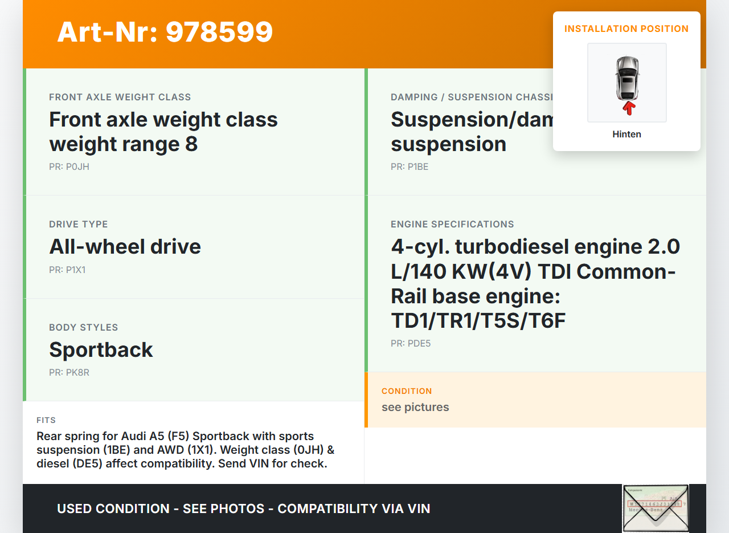Open the VIN envelope icon
729x533 pixels.
[x=655, y=508]
